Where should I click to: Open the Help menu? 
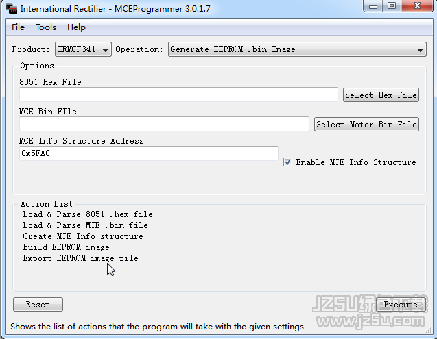click(x=76, y=27)
